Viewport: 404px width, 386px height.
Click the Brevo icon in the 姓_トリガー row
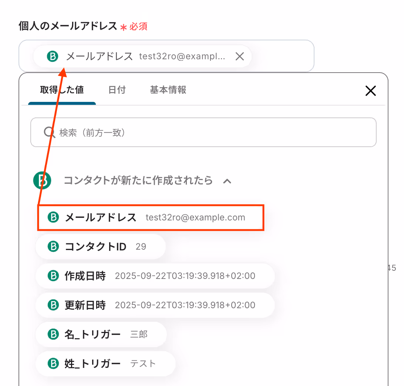point(53,363)
